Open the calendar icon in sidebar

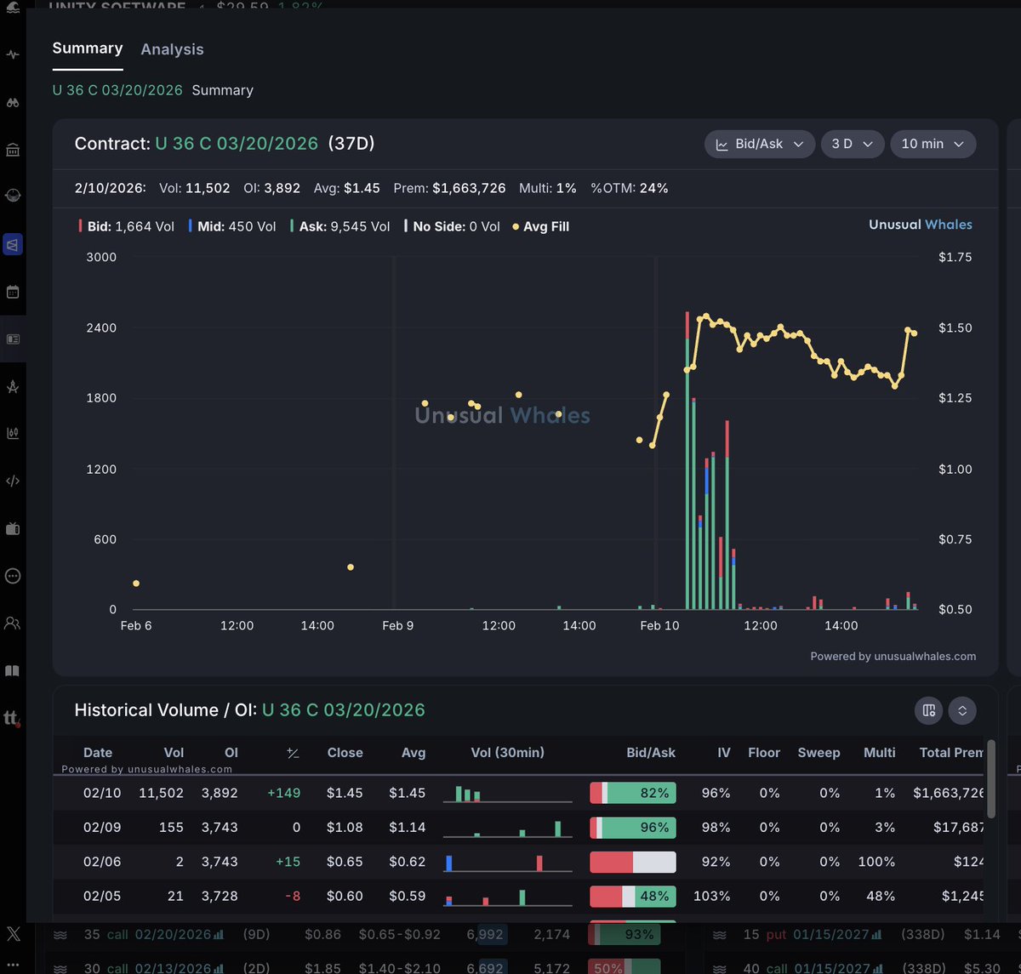(12, 292)
